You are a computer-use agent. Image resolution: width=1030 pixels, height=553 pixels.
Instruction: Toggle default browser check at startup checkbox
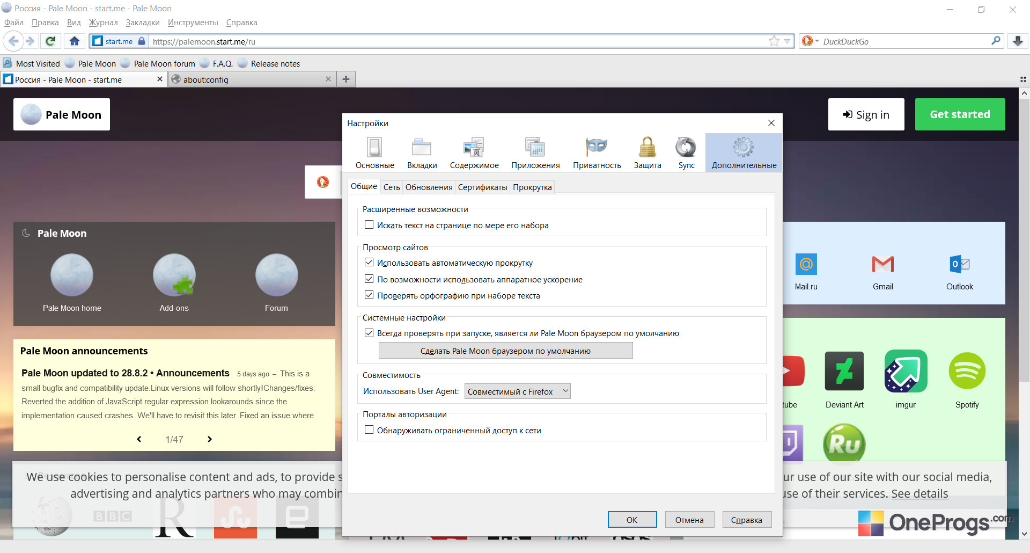[x=369, y=333]
